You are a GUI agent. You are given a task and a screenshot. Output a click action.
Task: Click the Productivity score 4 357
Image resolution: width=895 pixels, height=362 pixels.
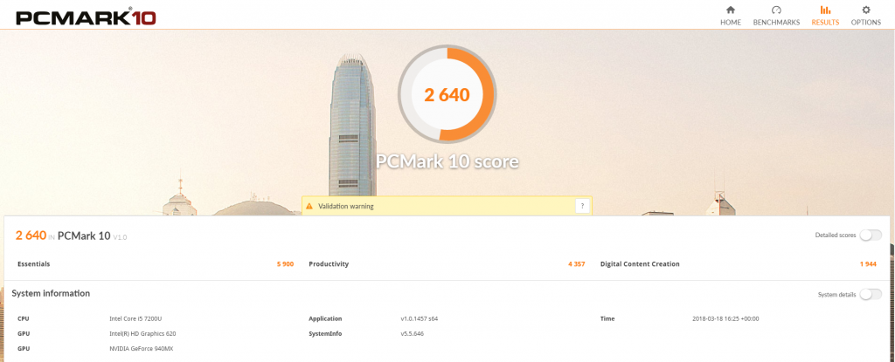pyautogui.click(x=577, y=264)
